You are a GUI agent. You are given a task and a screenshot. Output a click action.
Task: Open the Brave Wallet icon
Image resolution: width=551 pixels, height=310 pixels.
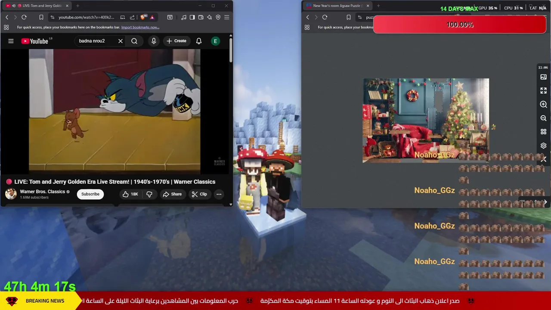[x=201, y=17]
